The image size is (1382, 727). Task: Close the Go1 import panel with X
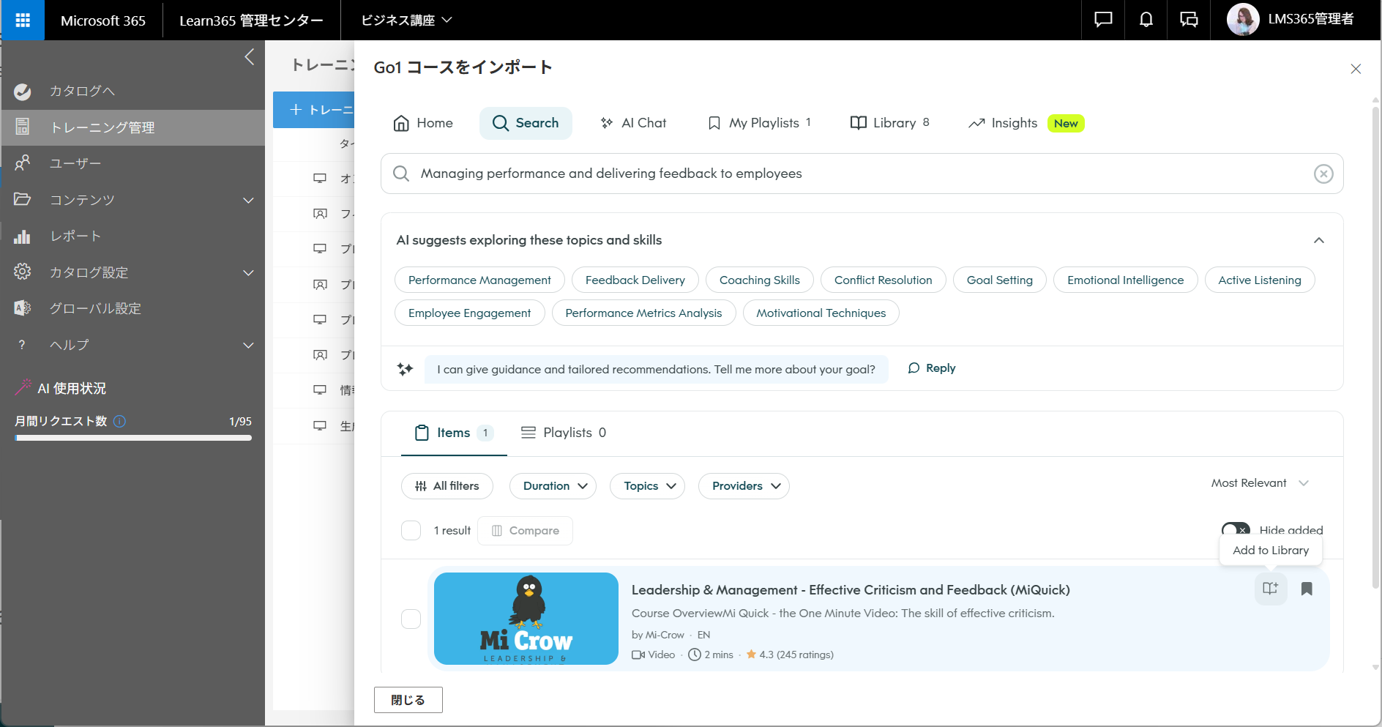pos(1356,69)
